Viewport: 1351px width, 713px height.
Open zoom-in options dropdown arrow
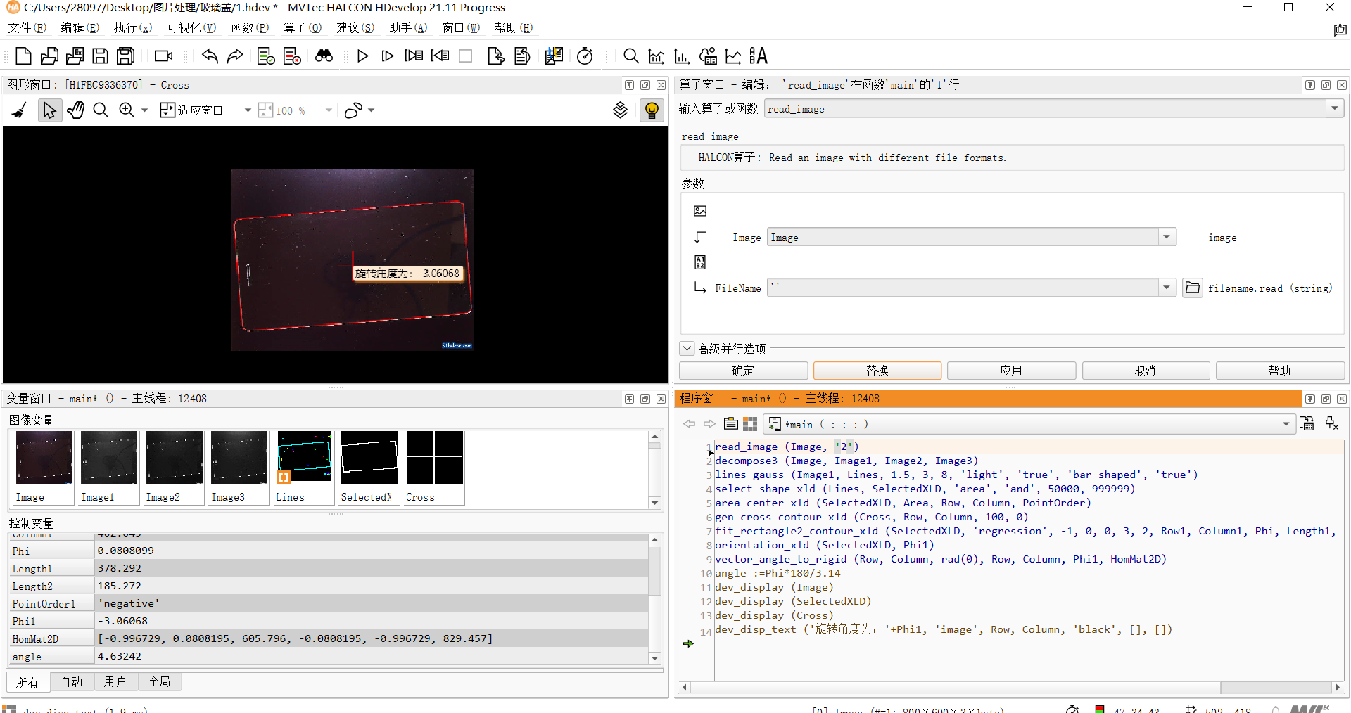point(145,110)
